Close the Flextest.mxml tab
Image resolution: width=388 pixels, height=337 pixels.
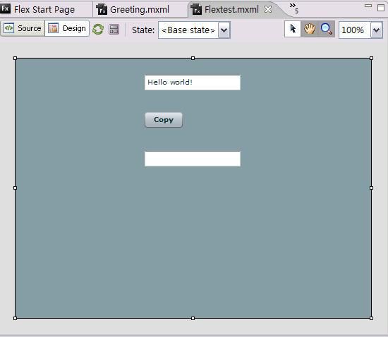[268, 9]
